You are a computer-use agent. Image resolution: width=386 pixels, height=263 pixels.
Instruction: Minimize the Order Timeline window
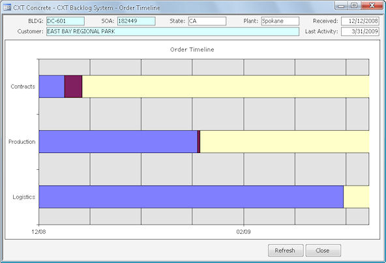coord(341,6)
